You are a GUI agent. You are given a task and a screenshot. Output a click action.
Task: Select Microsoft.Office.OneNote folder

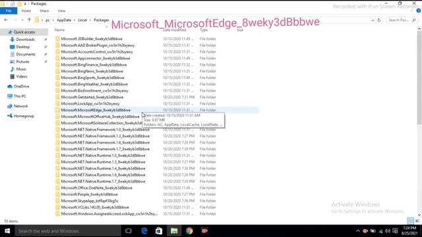[x=97, y=188]
